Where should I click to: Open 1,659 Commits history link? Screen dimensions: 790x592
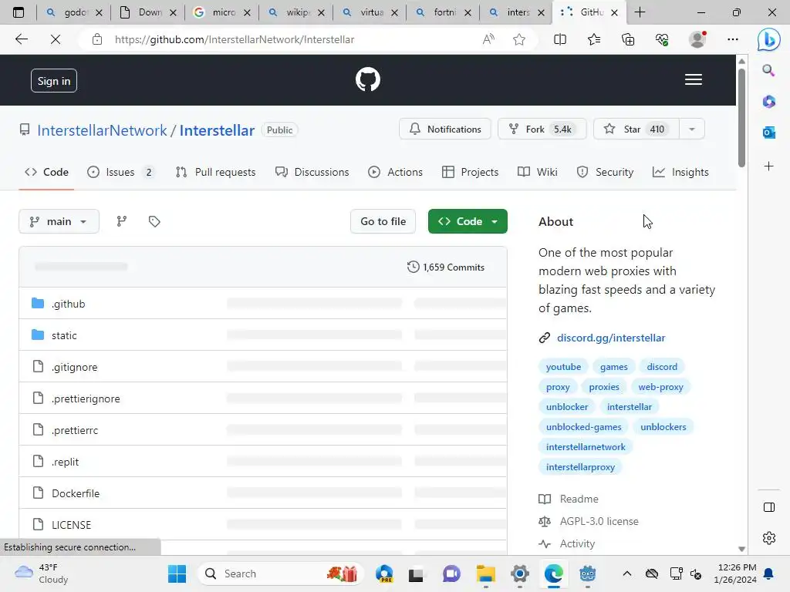tap(446, 267)
